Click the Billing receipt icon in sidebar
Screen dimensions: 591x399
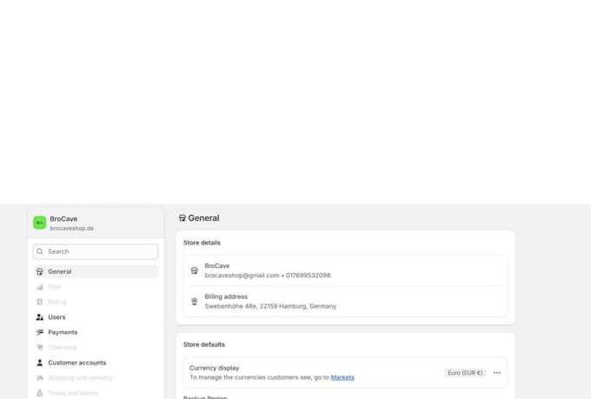pos(40,302)
